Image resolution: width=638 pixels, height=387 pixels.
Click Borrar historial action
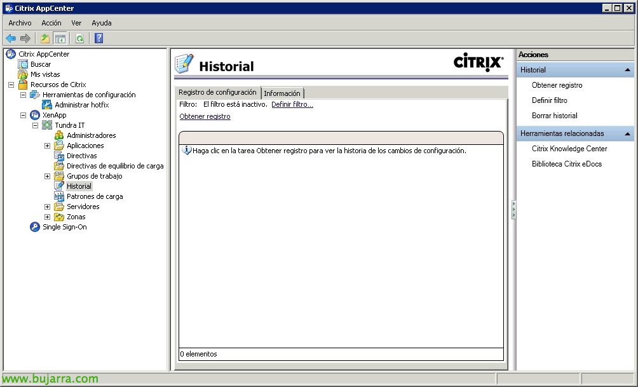(555, 116)
